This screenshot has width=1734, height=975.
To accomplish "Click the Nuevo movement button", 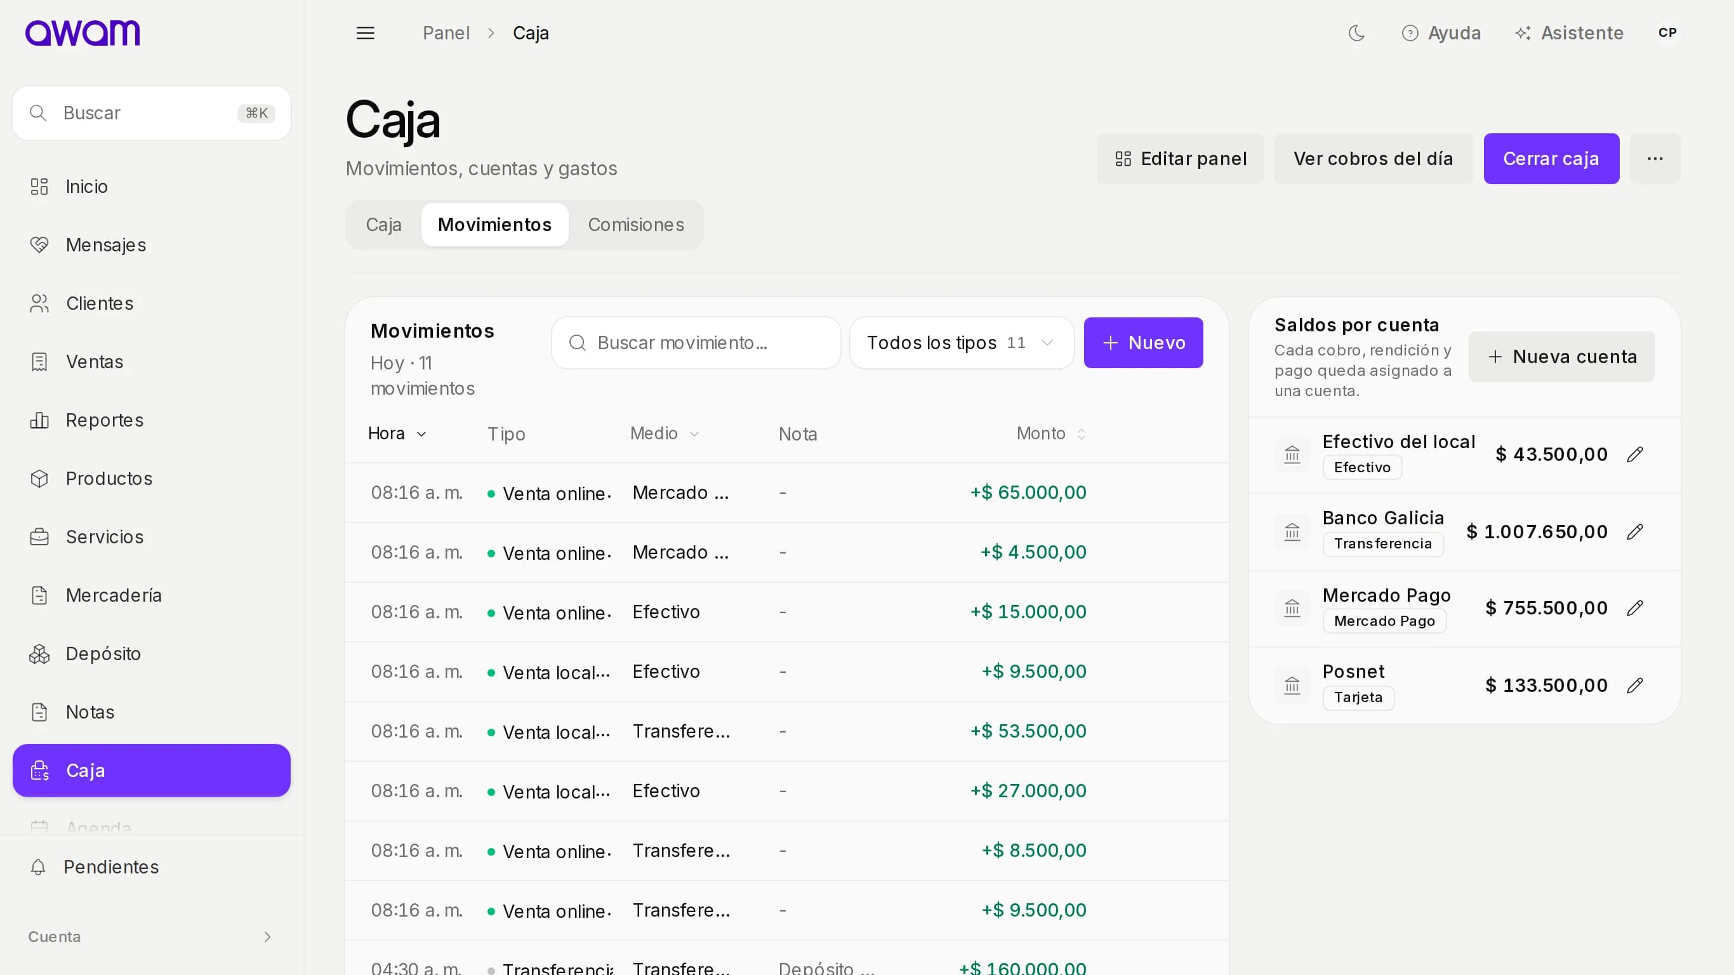I will coord(1143,343).
